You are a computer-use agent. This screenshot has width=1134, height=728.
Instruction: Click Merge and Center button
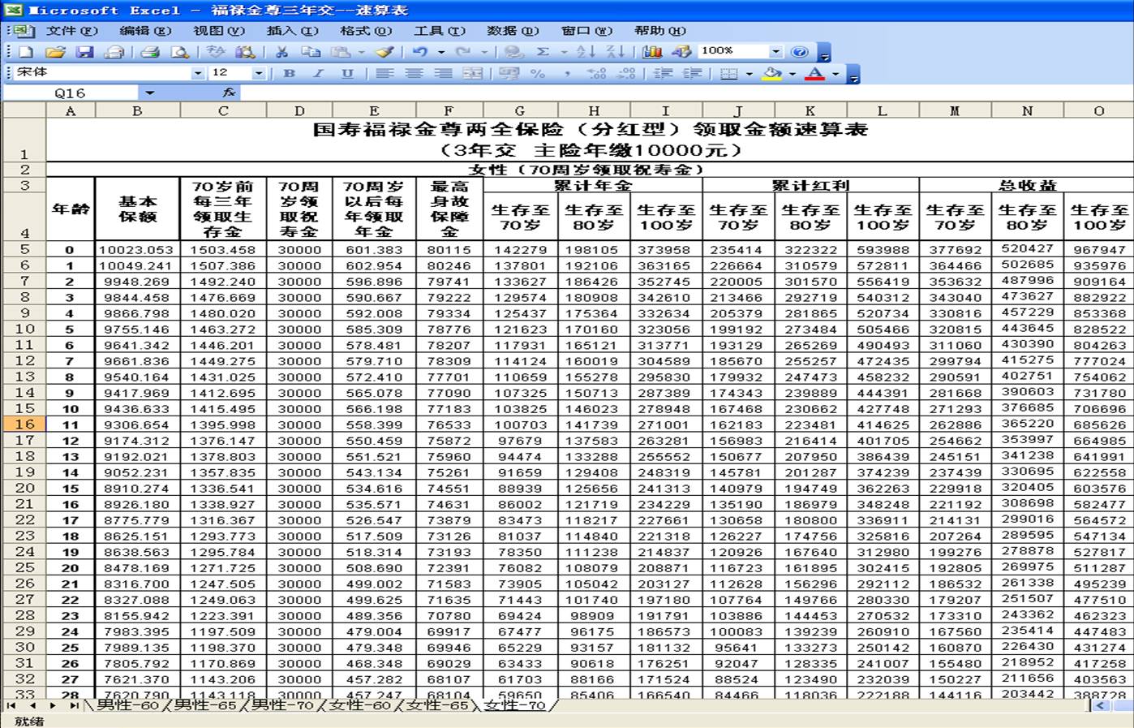coord(472,74)
